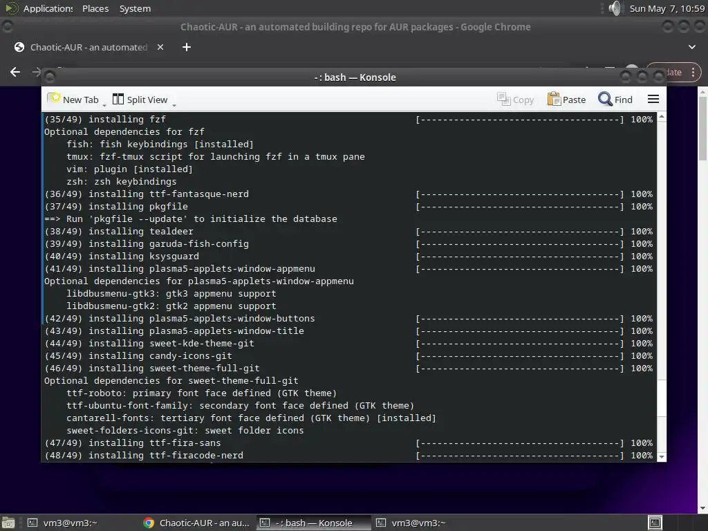Click the 'pkgfile --update' message line
This screenshot has width=708, height=531.
point(191,218)
